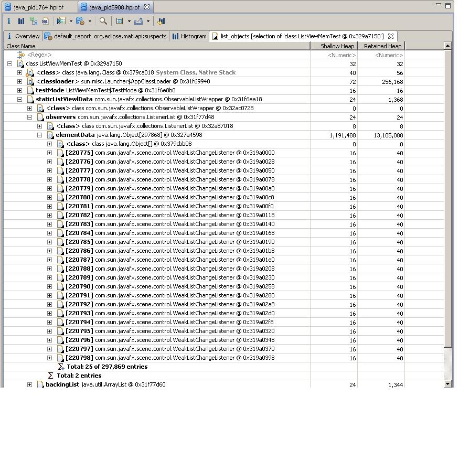Image resolution: width=470 pixels, height=450 pixels.
Task: Open the Export dropdown arrow
Action: point(148,22)
